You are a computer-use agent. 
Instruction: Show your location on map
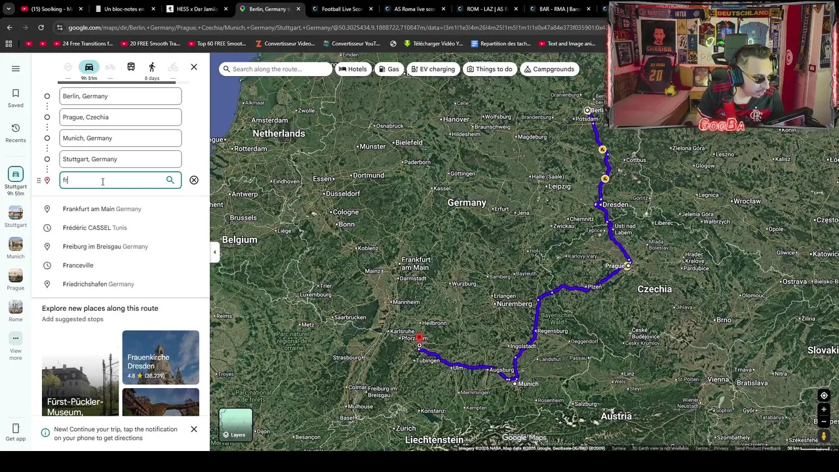click(824, 396)
